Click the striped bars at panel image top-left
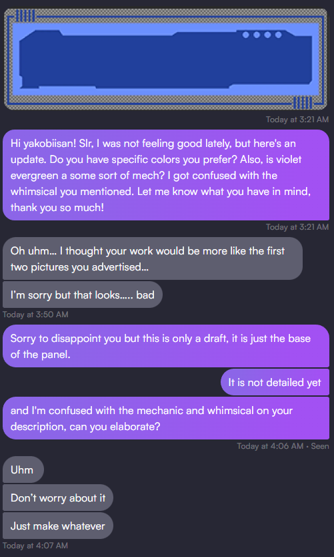The height and width of the screenshot is (557, 334). point(25,16)
